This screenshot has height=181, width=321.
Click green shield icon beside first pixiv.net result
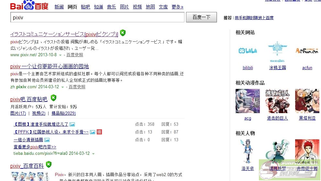click(x=123, y=33)
